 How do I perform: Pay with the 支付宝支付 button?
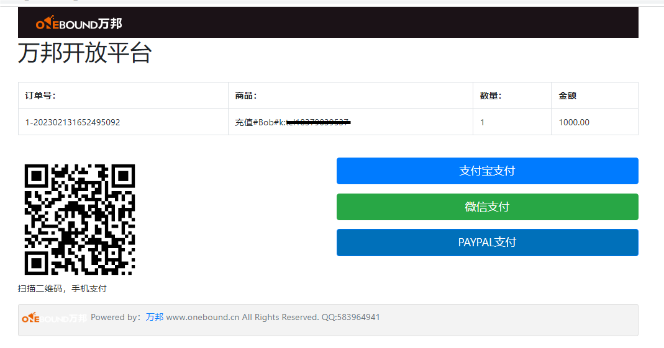487,171
